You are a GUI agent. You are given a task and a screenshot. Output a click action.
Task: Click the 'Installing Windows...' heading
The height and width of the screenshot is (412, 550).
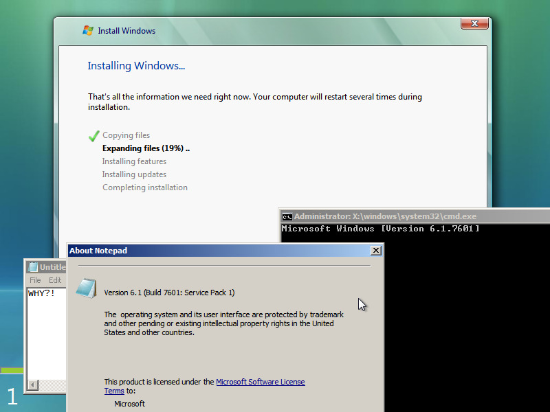[x=136, y=65]
